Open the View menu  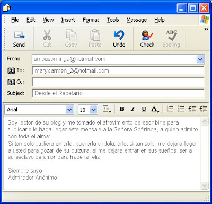(48, 20)
